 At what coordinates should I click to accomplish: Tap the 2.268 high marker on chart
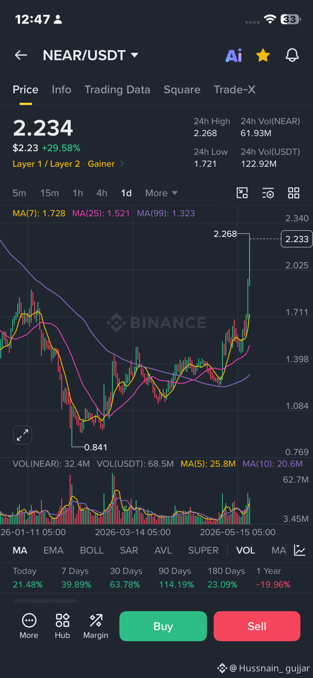(x=225, y=234)
